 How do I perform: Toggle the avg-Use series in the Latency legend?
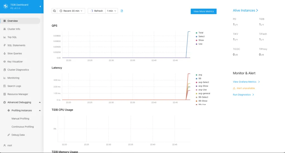(x=201, y=90)
